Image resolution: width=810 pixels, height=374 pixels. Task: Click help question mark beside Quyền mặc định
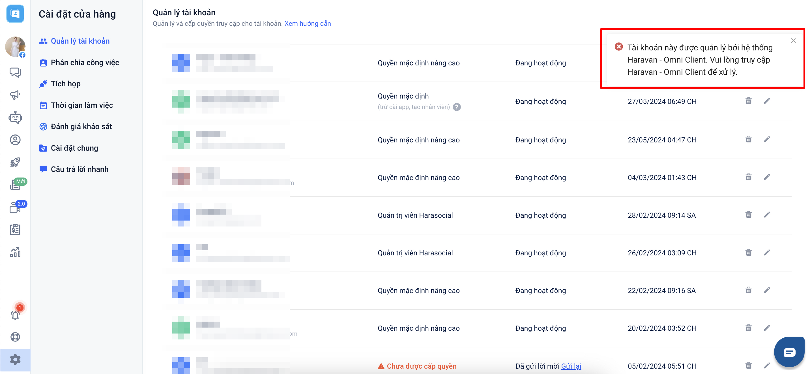pyautogui.click(x=457, y=107)
